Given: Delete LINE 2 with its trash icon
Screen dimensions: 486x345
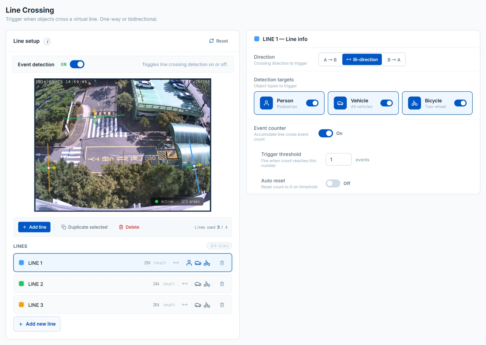Looking at the screenshot, I should [222, 284].
